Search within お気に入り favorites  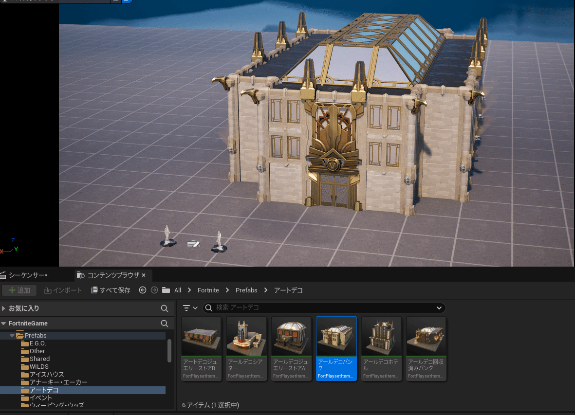coord(164,308)
